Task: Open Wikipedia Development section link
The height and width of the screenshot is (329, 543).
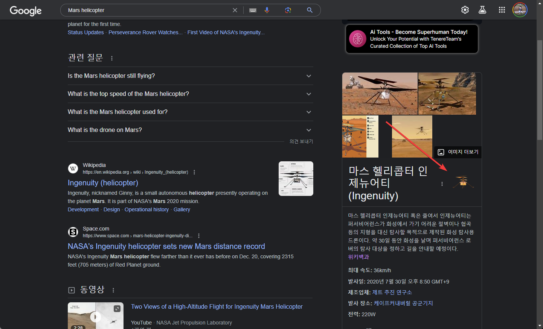Action: point(83,209)
